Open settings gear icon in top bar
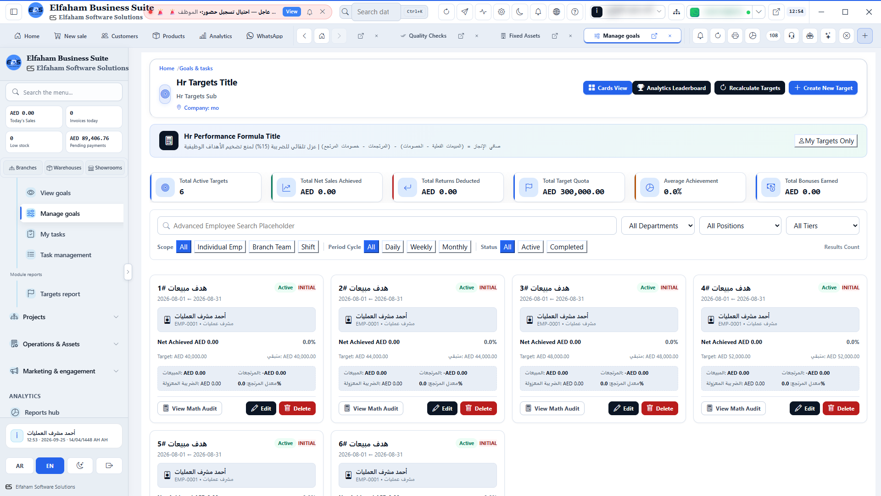The image size is (881, 496). 502,12
